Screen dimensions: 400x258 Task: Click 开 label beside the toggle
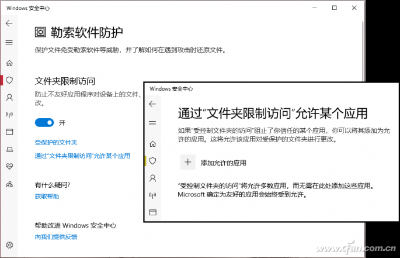click(x=62, y=123)
